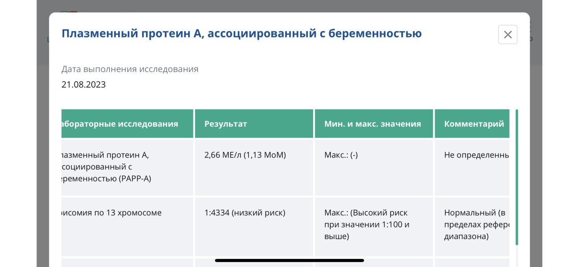
Task: Click the green vertical scrollbar
Action: (x=517, y=177)
